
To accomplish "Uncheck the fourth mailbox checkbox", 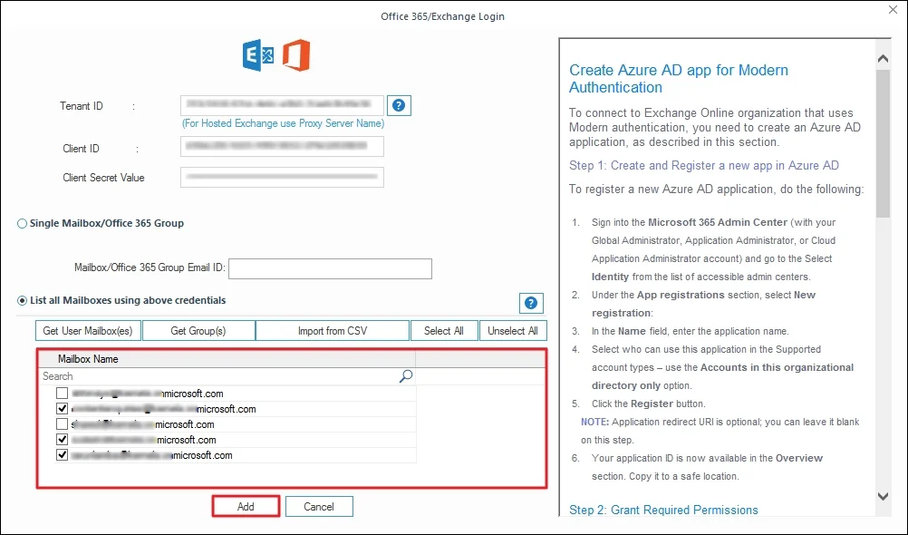I will 62,440.
